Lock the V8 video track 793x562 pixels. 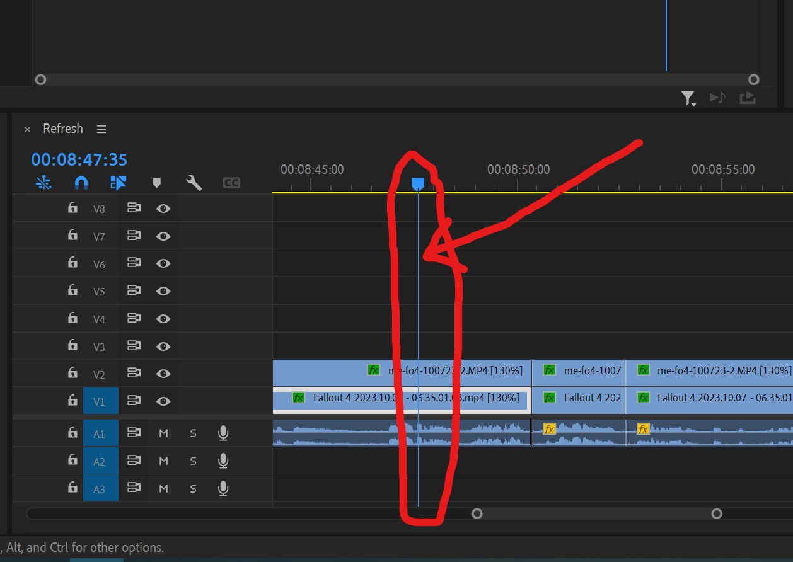click(x=72, y=208)
